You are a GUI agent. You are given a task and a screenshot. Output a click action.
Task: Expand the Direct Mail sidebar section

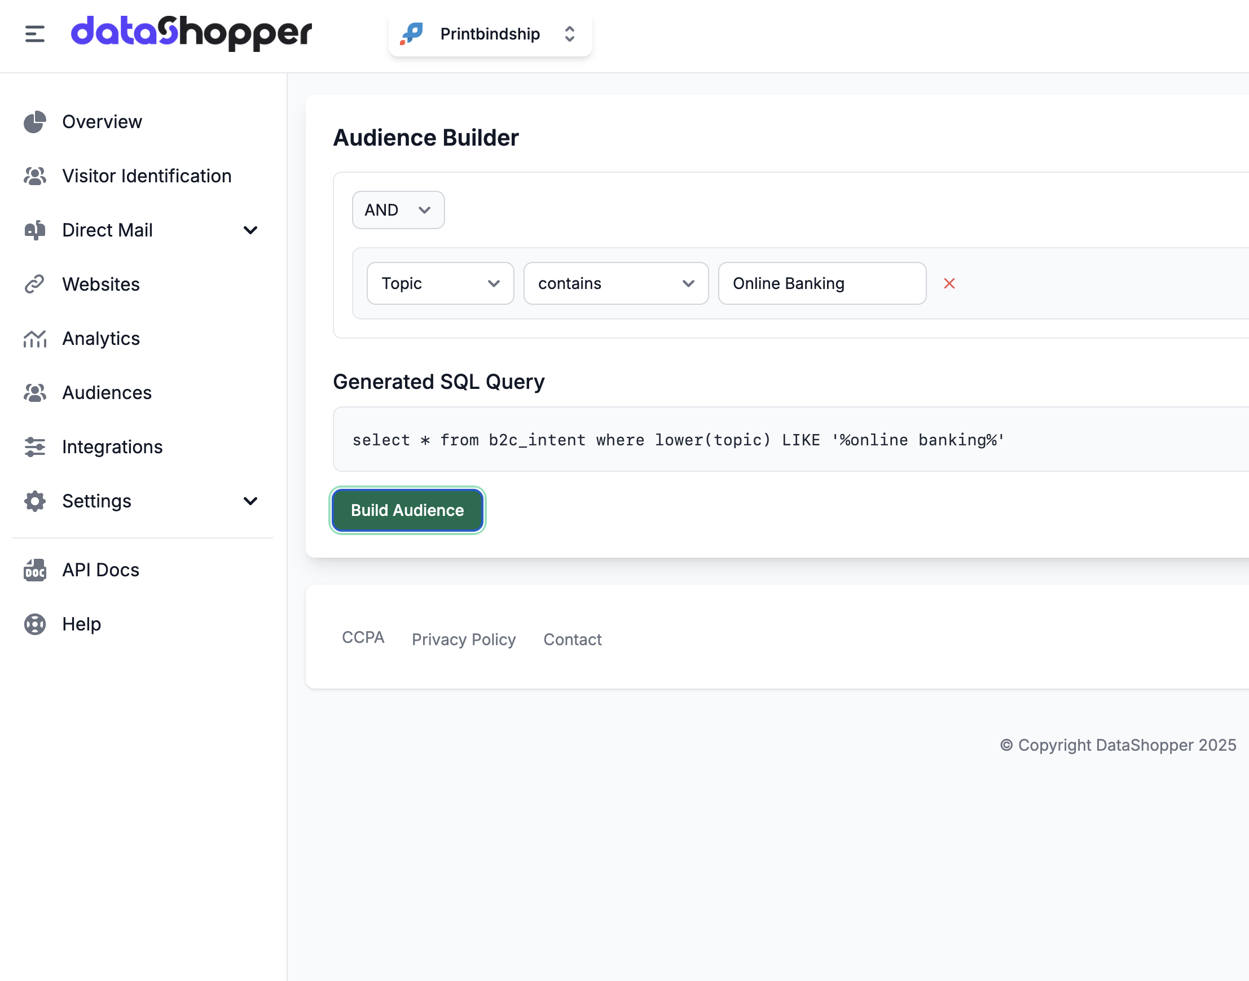pyautogui.click(x=250, y=230)
